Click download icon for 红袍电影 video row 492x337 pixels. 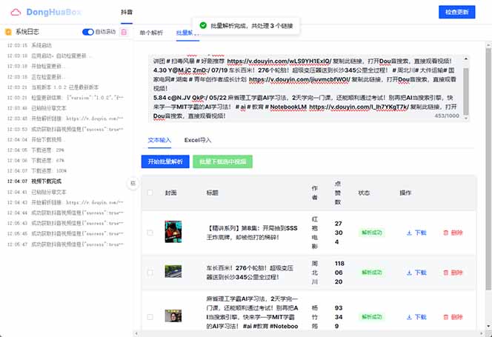click(409, 233)
